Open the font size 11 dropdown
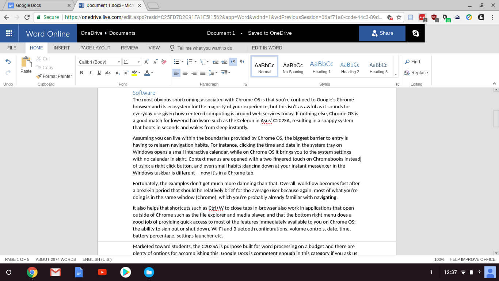This screenshot has width=499, height=281. [138, 62]
